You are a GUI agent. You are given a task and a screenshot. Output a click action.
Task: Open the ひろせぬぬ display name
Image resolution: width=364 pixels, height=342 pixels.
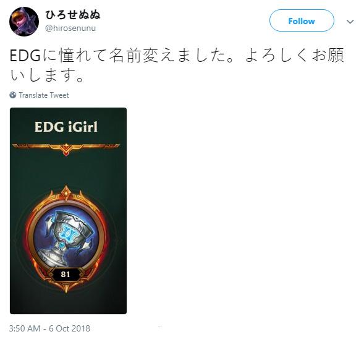(x=73, y=15)
